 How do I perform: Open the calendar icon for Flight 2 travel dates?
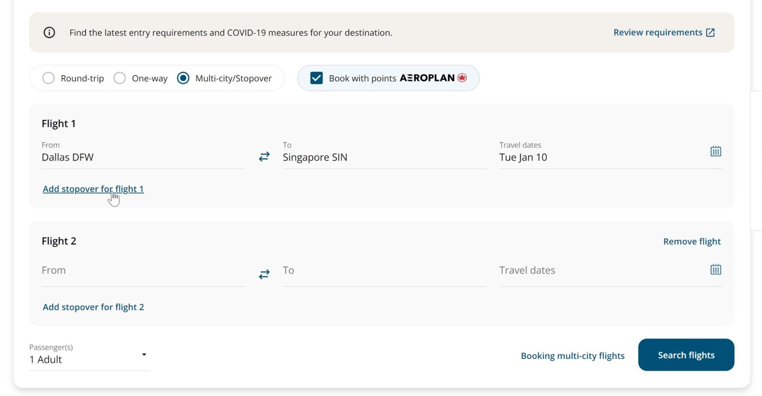[x=715, y=269]
